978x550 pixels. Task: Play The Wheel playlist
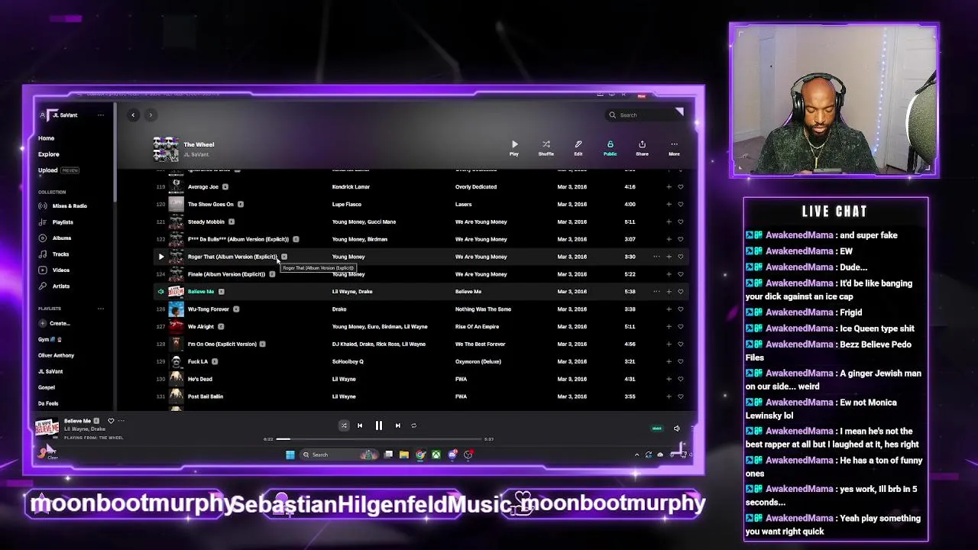pos(514,148)
